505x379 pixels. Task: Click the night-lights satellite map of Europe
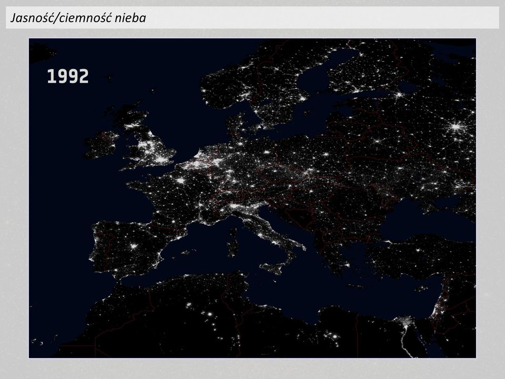point(252,198)
